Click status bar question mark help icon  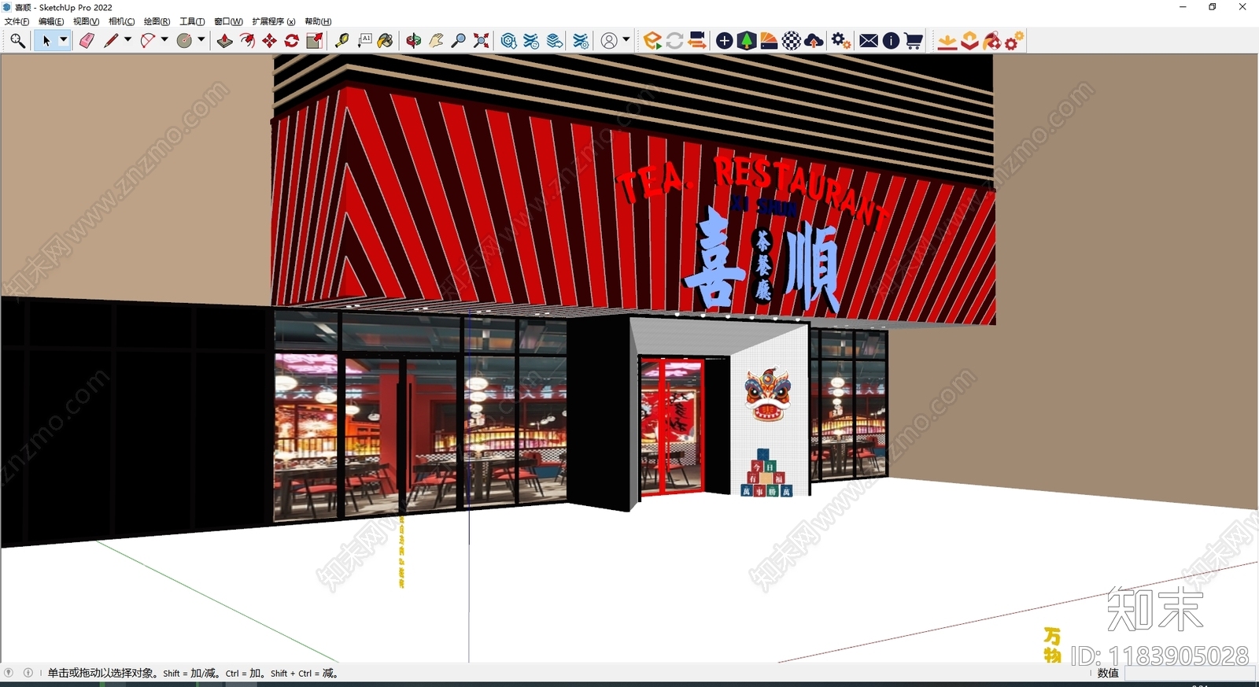pos(9,673)
